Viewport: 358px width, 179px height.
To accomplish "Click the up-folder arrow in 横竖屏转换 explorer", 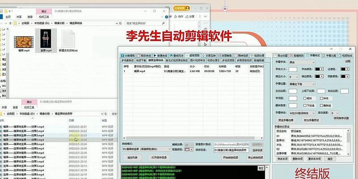I will (10, 23).
